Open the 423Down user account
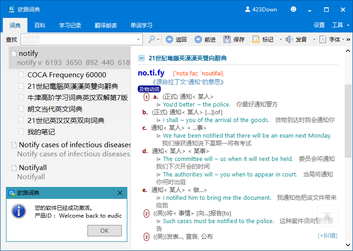Image resolution: width=353 pixels, height=251 pixels. (x=261, y=10)
